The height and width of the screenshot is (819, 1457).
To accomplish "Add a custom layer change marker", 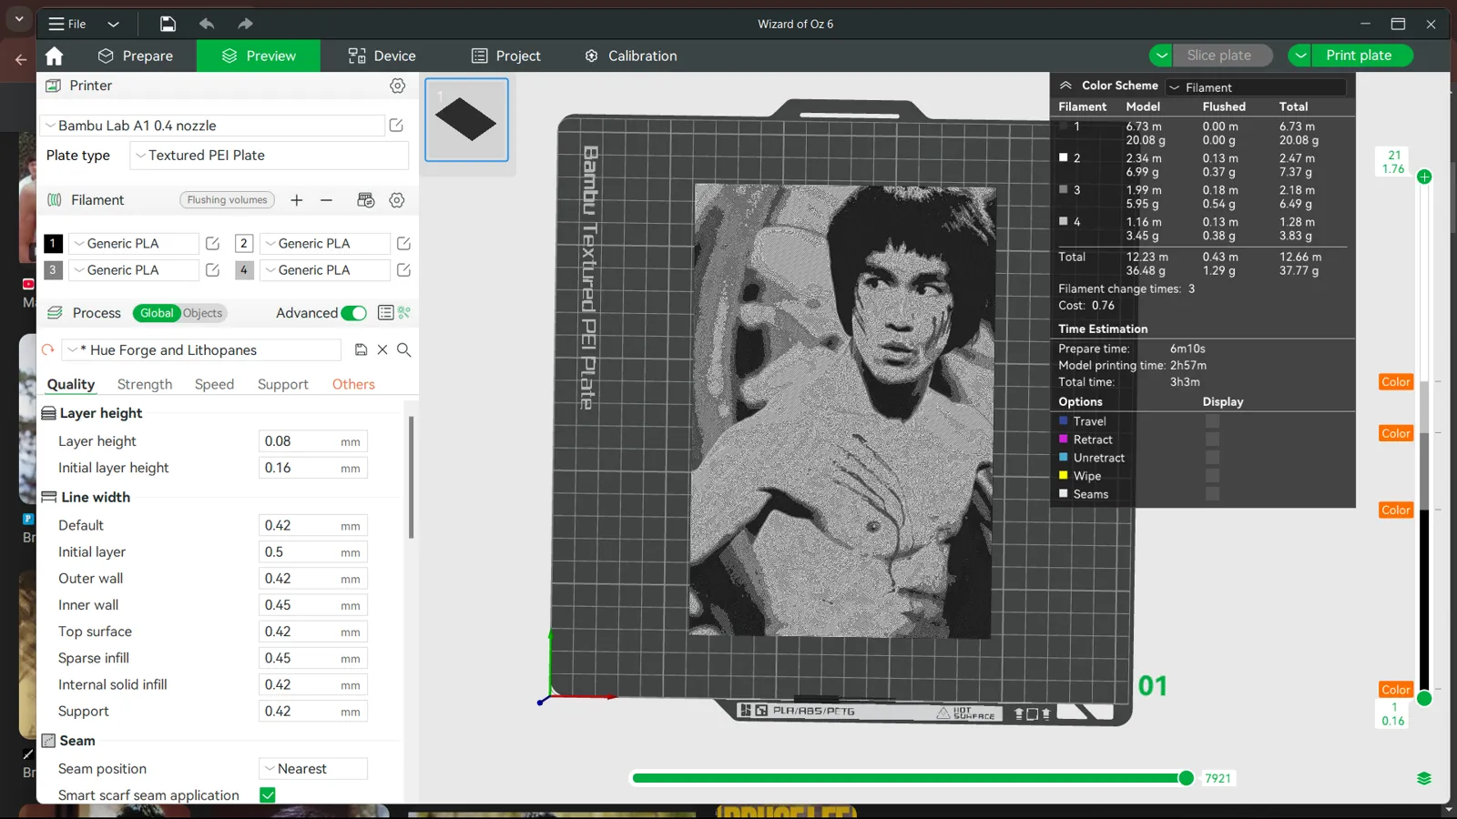I will coord(1424,177).
